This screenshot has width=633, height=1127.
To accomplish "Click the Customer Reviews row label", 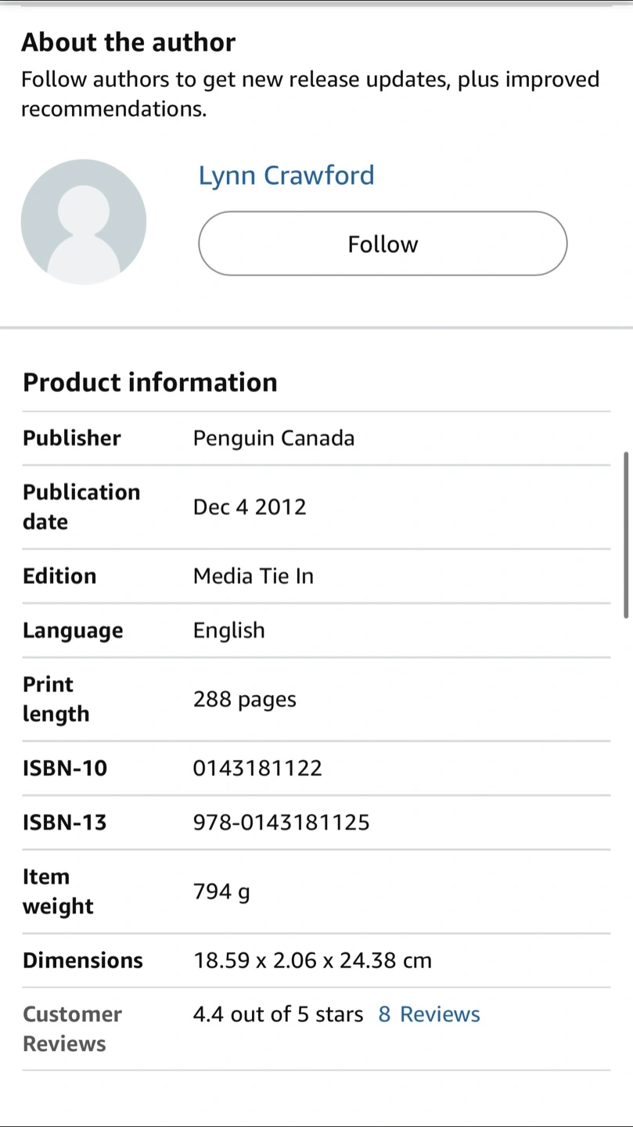I will click(x=72, y=1029).
